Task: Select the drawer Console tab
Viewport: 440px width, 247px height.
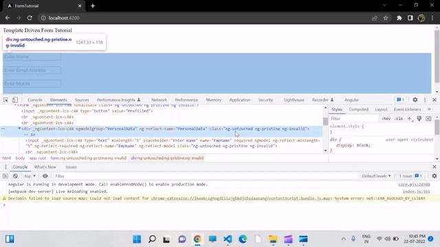Action: (20, 167)
